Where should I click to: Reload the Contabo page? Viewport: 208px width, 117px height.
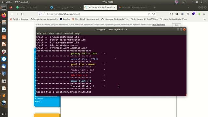pos(22,14)
